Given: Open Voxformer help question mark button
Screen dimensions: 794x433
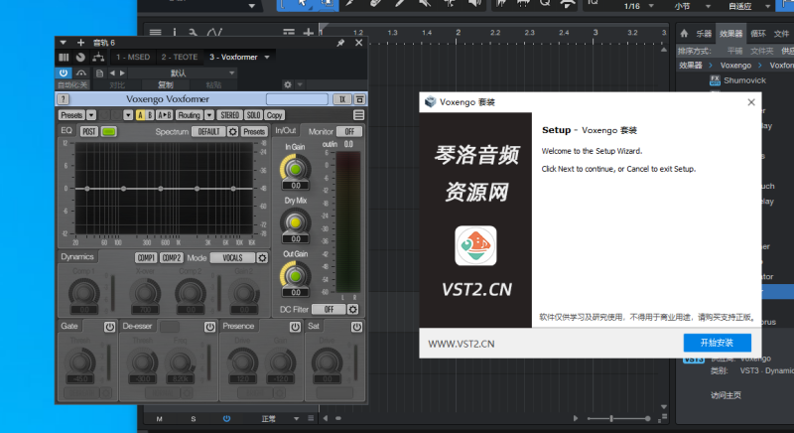Looking at the screenshot, I should (63, 99).
